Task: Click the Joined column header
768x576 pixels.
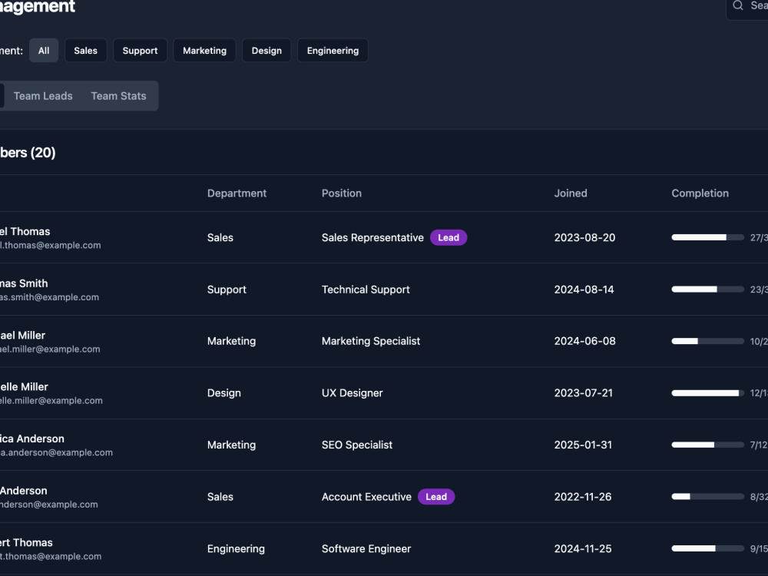Action: (x=571, y=193)
